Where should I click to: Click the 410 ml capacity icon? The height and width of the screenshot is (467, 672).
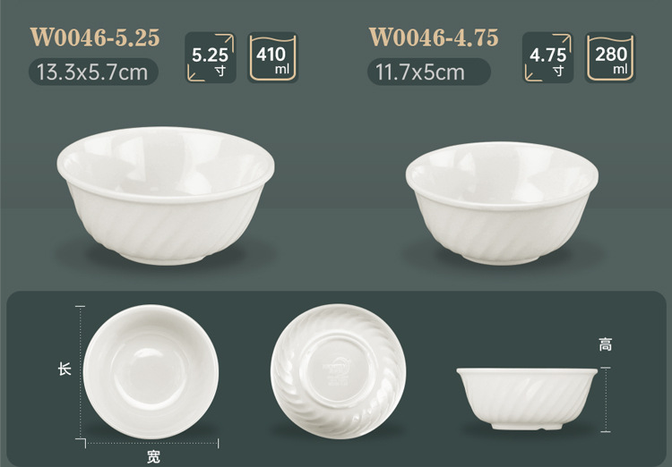272,57
